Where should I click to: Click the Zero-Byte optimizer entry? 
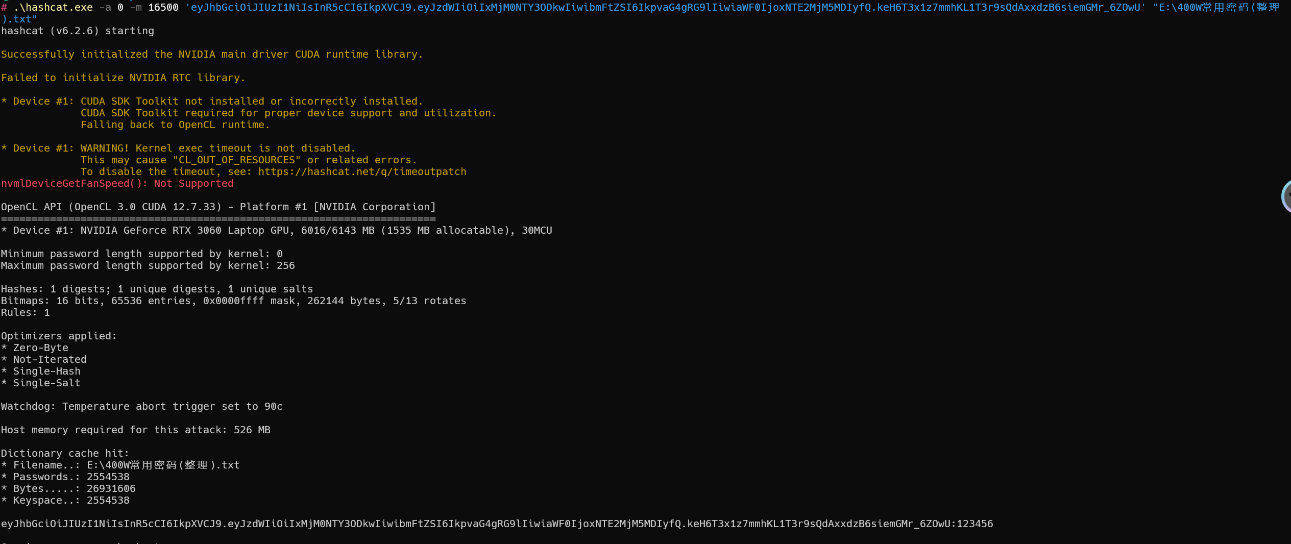[x=34, y=348]
